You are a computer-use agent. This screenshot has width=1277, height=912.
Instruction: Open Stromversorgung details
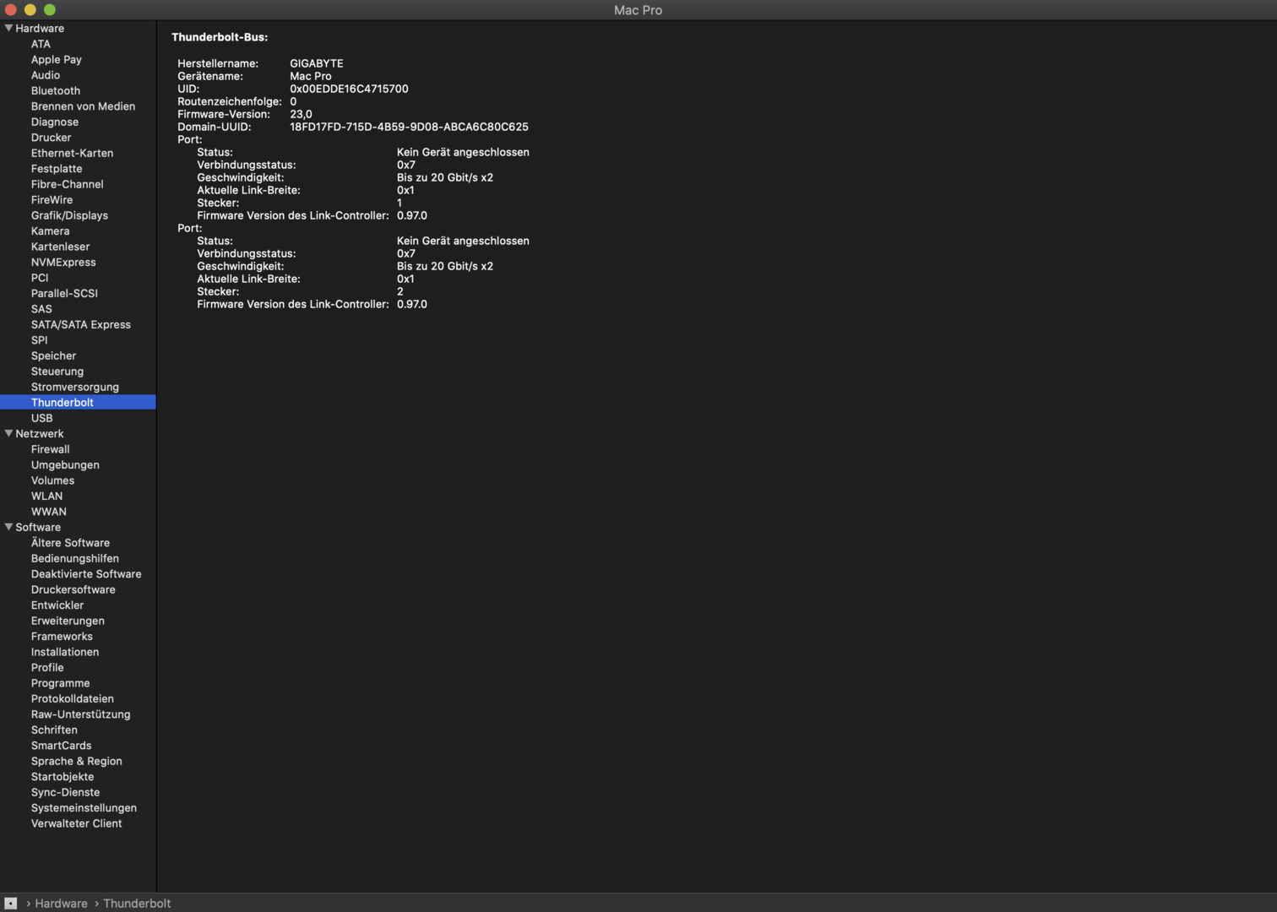[x=75, y=388]
